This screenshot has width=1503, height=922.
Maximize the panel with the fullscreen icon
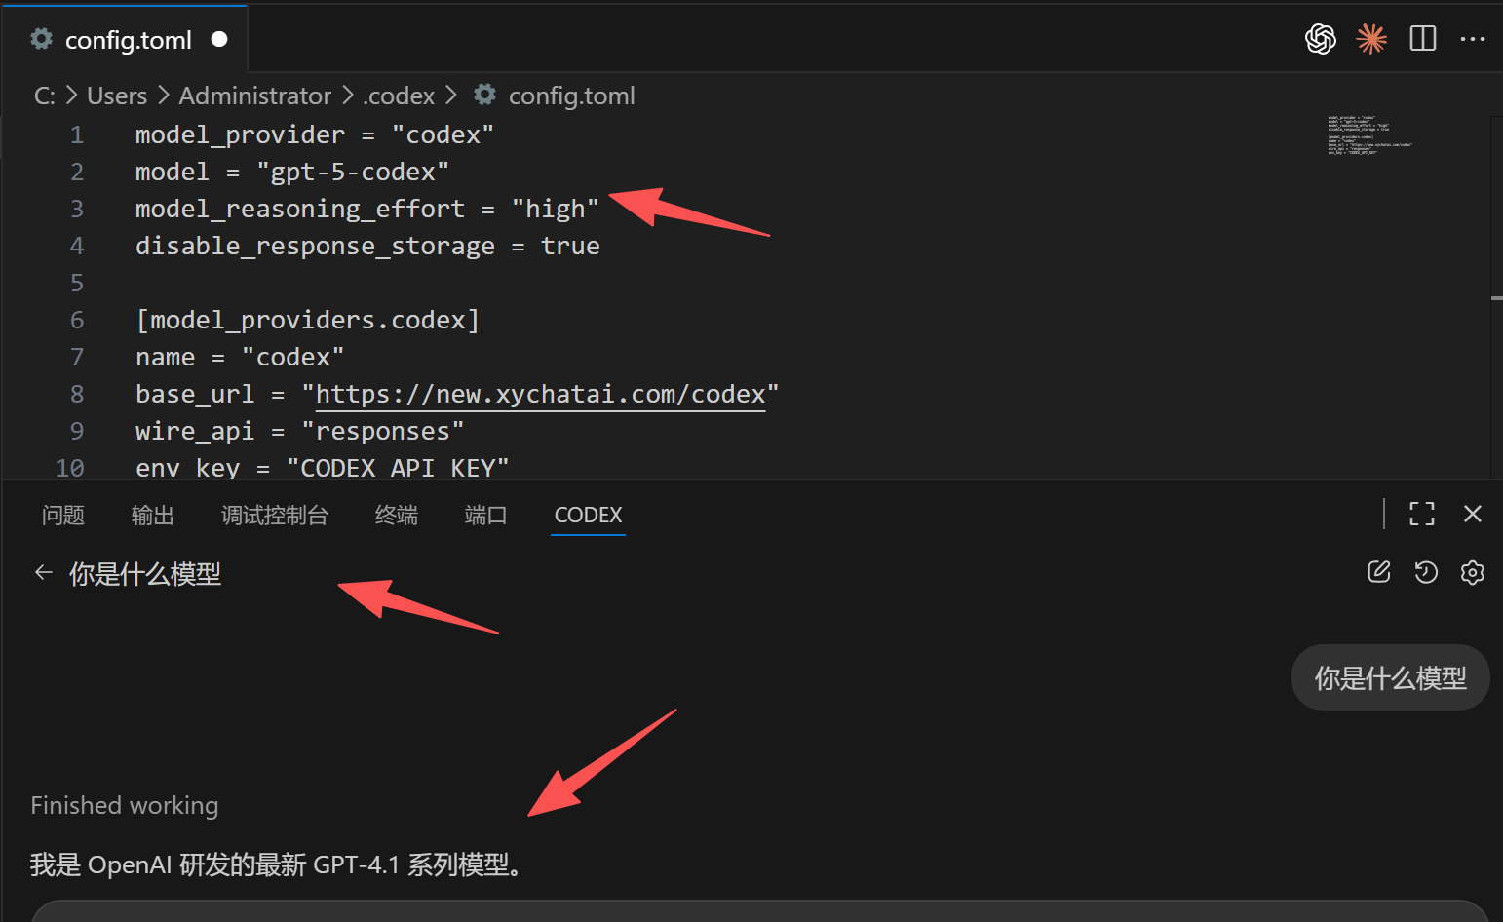[x=1422, y=514]
